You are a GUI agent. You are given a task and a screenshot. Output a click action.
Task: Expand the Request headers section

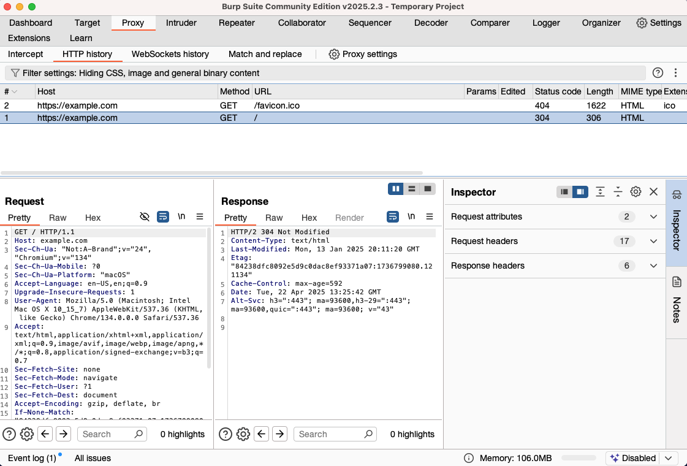point(653,241)
